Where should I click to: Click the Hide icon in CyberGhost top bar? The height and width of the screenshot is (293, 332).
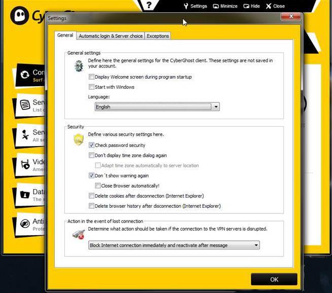(x=246, y=6)
